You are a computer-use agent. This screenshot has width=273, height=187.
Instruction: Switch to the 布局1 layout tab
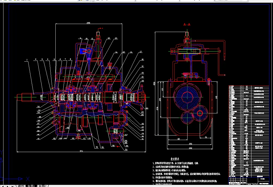coord(31,186)
